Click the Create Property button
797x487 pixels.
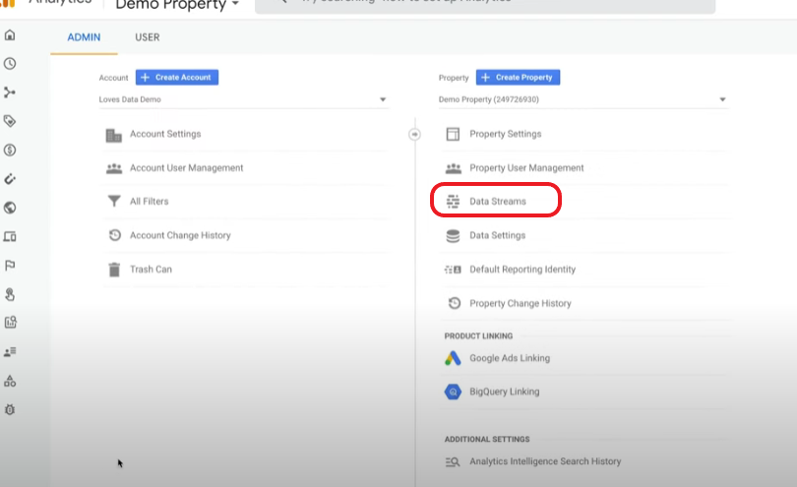click(518, 78)
